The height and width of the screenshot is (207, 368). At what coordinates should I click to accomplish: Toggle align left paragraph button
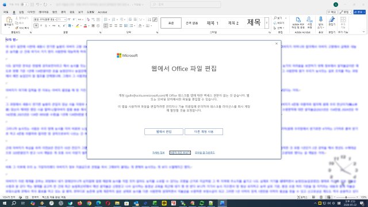pyautogui.click(x=106, y=25)
